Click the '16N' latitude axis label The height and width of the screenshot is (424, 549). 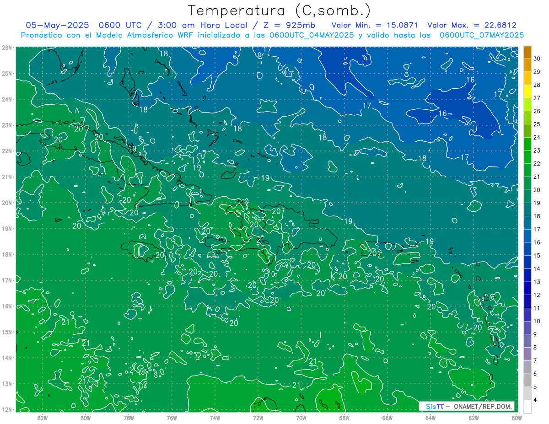tap(6, 306)
